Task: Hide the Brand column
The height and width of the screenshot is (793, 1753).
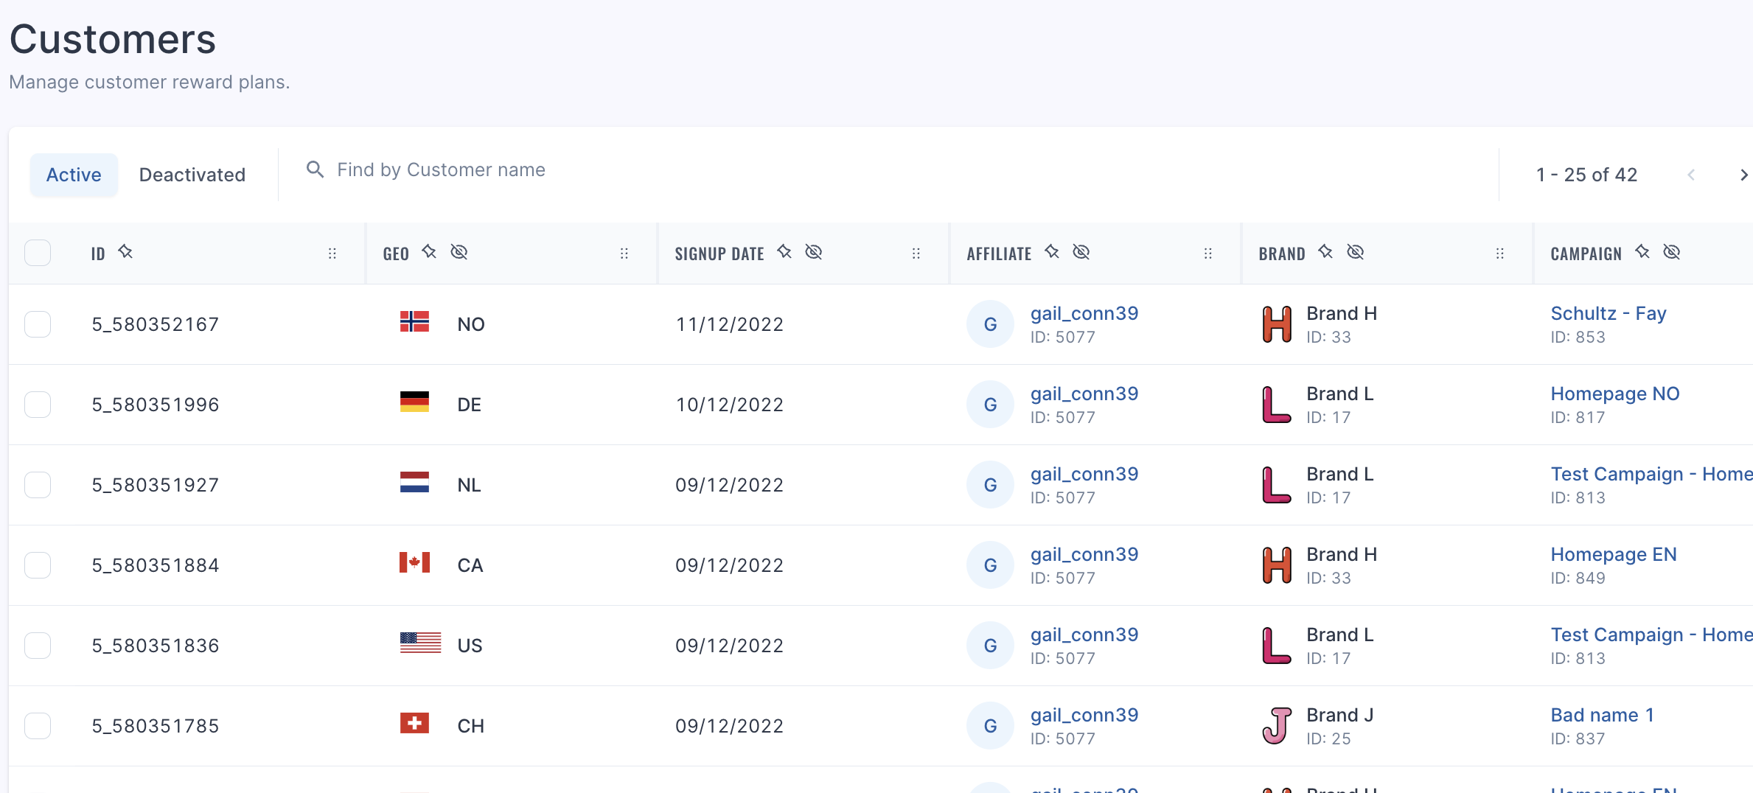Action: (x=1356, y=252)
